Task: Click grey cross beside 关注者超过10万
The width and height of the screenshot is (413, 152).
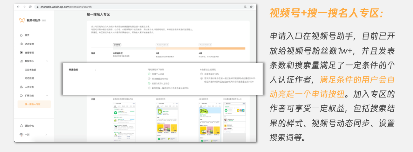Action: click(201, 74)
